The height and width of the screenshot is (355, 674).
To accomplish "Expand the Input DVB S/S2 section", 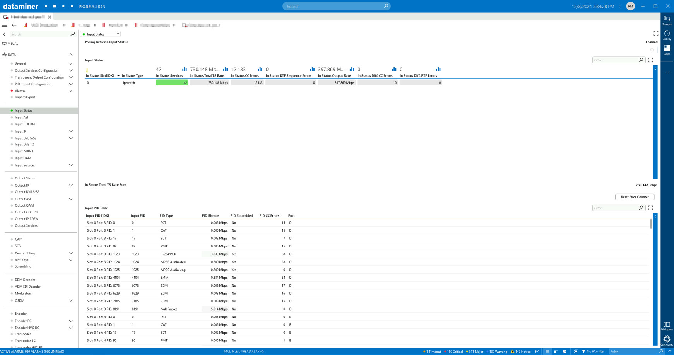I will [x=71, y=138].
